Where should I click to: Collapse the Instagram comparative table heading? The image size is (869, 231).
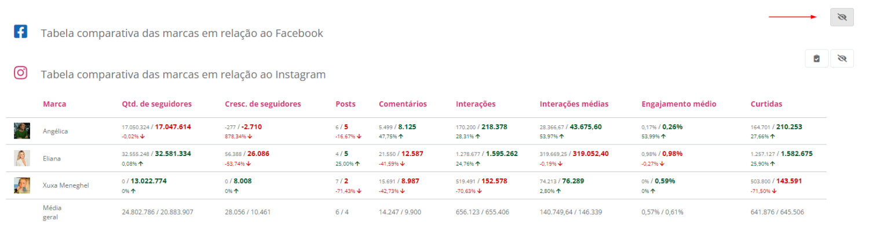point(182,74)
